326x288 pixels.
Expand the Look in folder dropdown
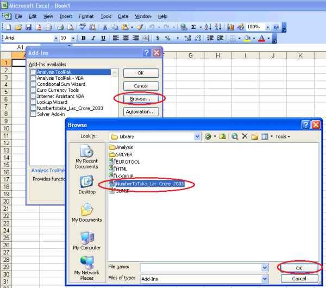[x=197, y=136]
